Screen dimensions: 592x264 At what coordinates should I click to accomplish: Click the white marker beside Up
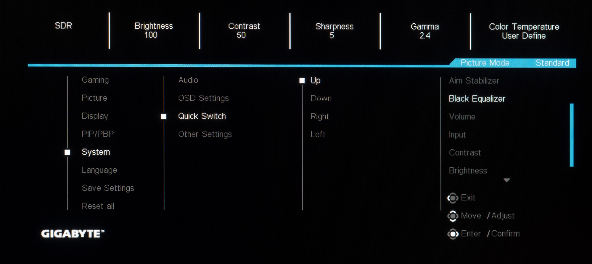(302, 81)
